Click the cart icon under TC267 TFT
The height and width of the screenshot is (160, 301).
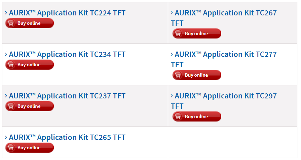[x=178, y=34]
